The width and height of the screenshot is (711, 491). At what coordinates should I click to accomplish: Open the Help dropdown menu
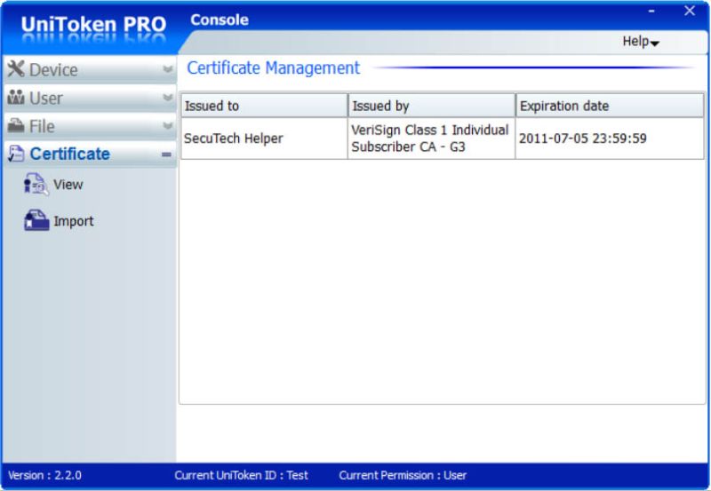(640, 42)
